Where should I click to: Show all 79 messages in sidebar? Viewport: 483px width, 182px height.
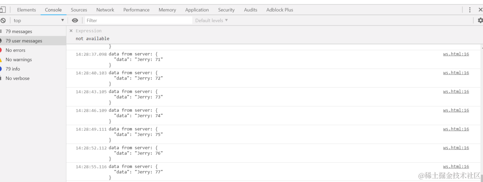[19, 31]
